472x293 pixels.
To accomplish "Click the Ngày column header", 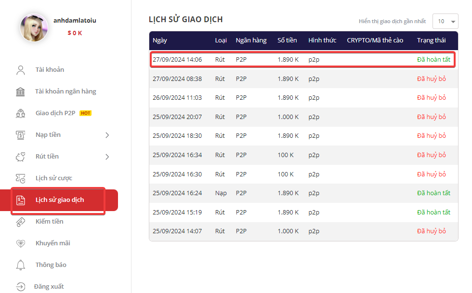I will 160,40.
